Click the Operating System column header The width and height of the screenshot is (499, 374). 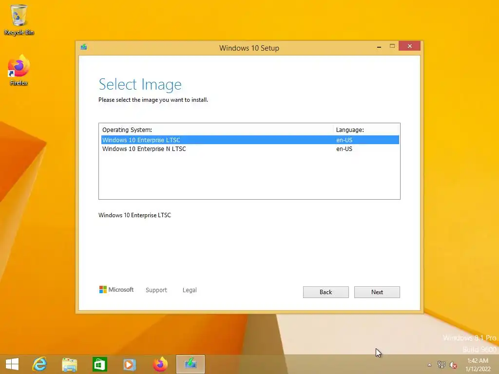click(x=217, y=130)
